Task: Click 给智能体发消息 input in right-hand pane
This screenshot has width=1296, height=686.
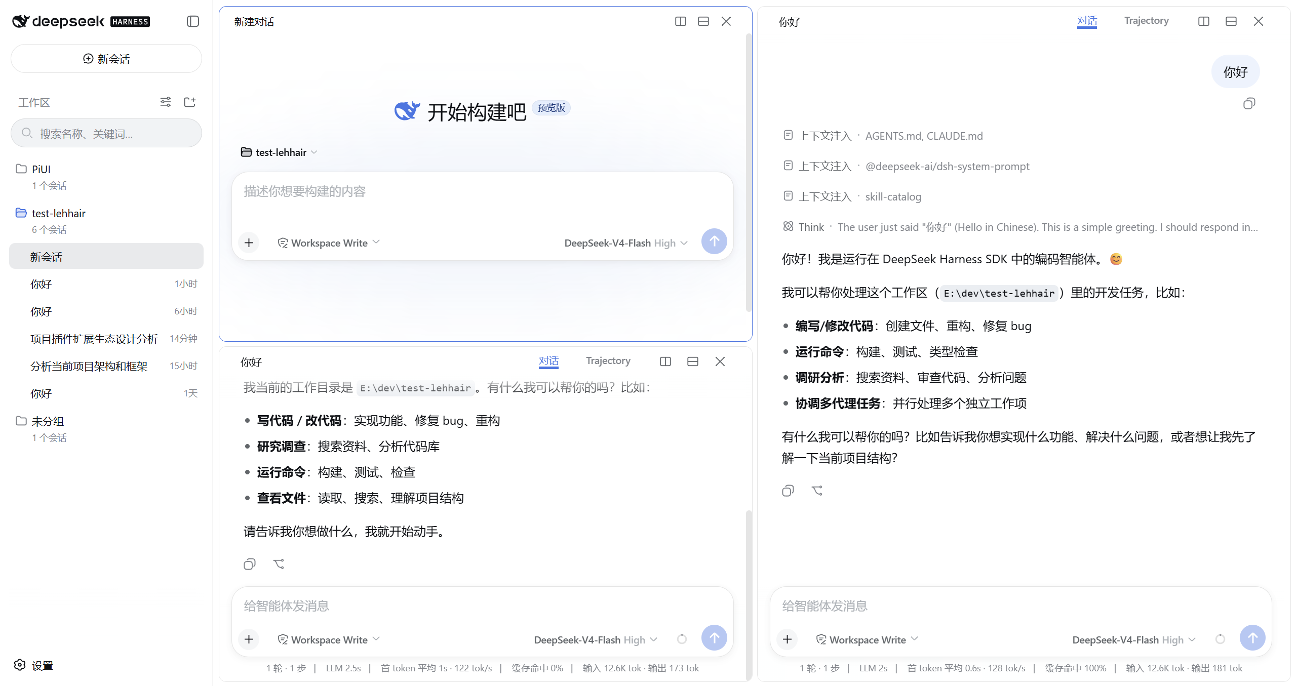Action: coord(1020,606)
